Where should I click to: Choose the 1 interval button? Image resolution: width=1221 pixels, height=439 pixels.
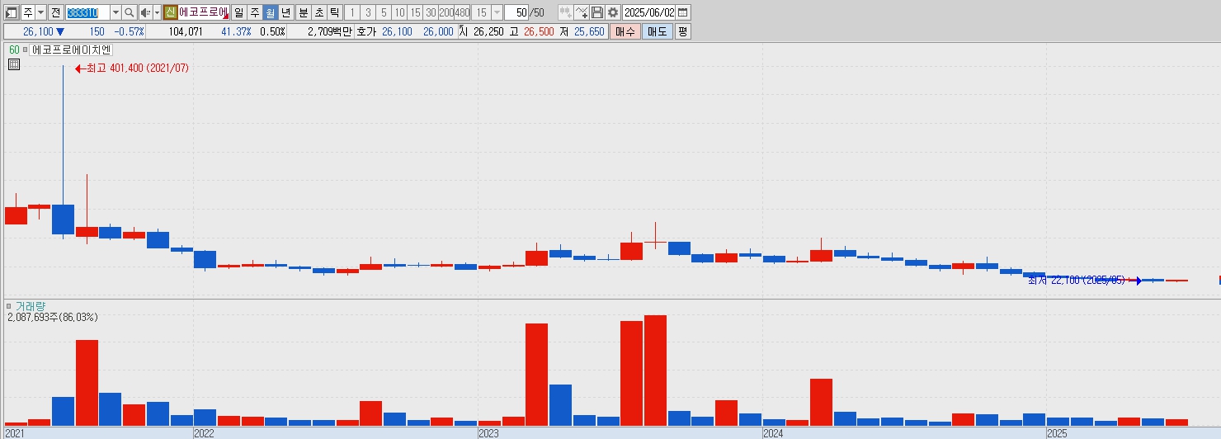point(351,12)
